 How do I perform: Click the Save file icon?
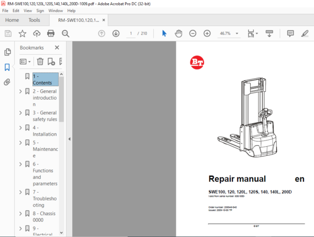tap(8, 33)
